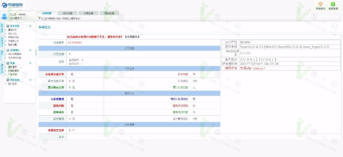
Task: Click the red low-inventory warning message
Action: (95, 37)
